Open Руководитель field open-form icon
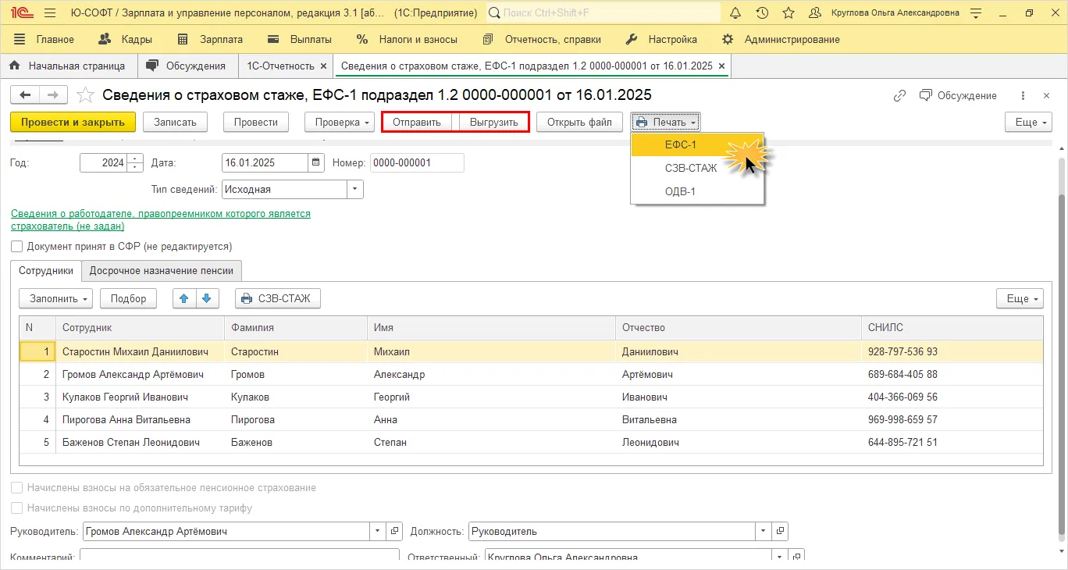Viewport: 1068px width, 570px height. (x=393, y=531)
